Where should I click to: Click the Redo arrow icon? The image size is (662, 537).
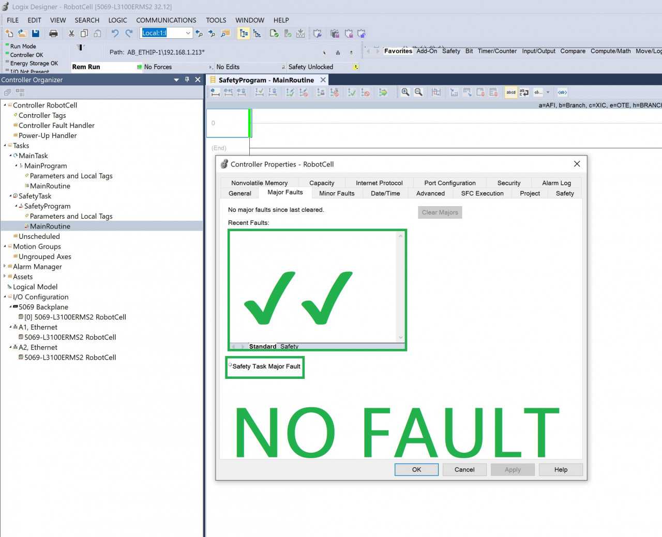pyautogui.click(x=129, y=33)
